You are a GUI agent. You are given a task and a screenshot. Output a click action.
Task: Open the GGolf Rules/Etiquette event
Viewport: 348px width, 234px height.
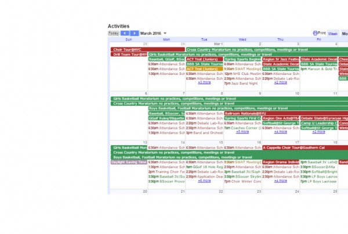166,118
